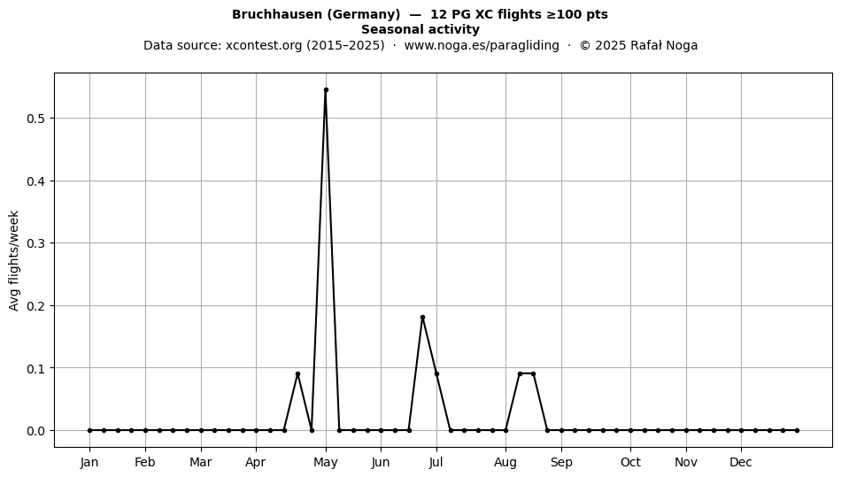841x477 pixels.
Task: Click the 'Jul' x-axis label
Action: click(436, 462)
